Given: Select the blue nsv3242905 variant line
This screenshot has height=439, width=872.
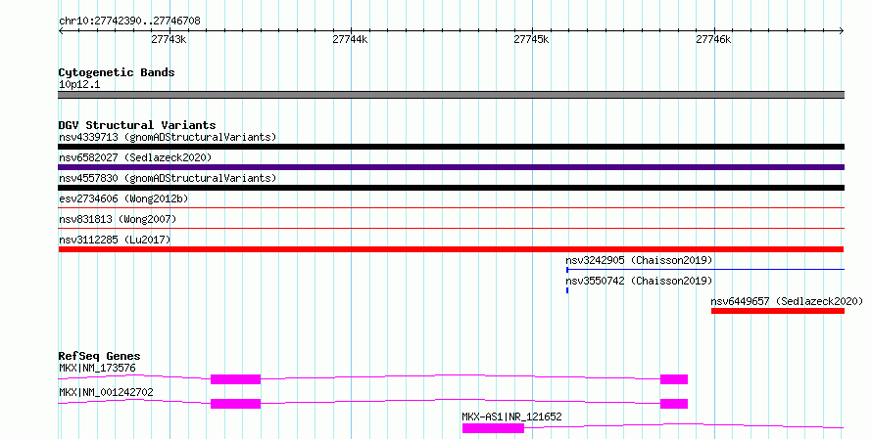Looking at the screenshot, I should coord(705,270).
